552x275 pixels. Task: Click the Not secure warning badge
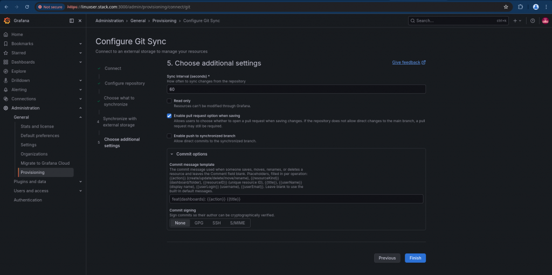point(50,6)
